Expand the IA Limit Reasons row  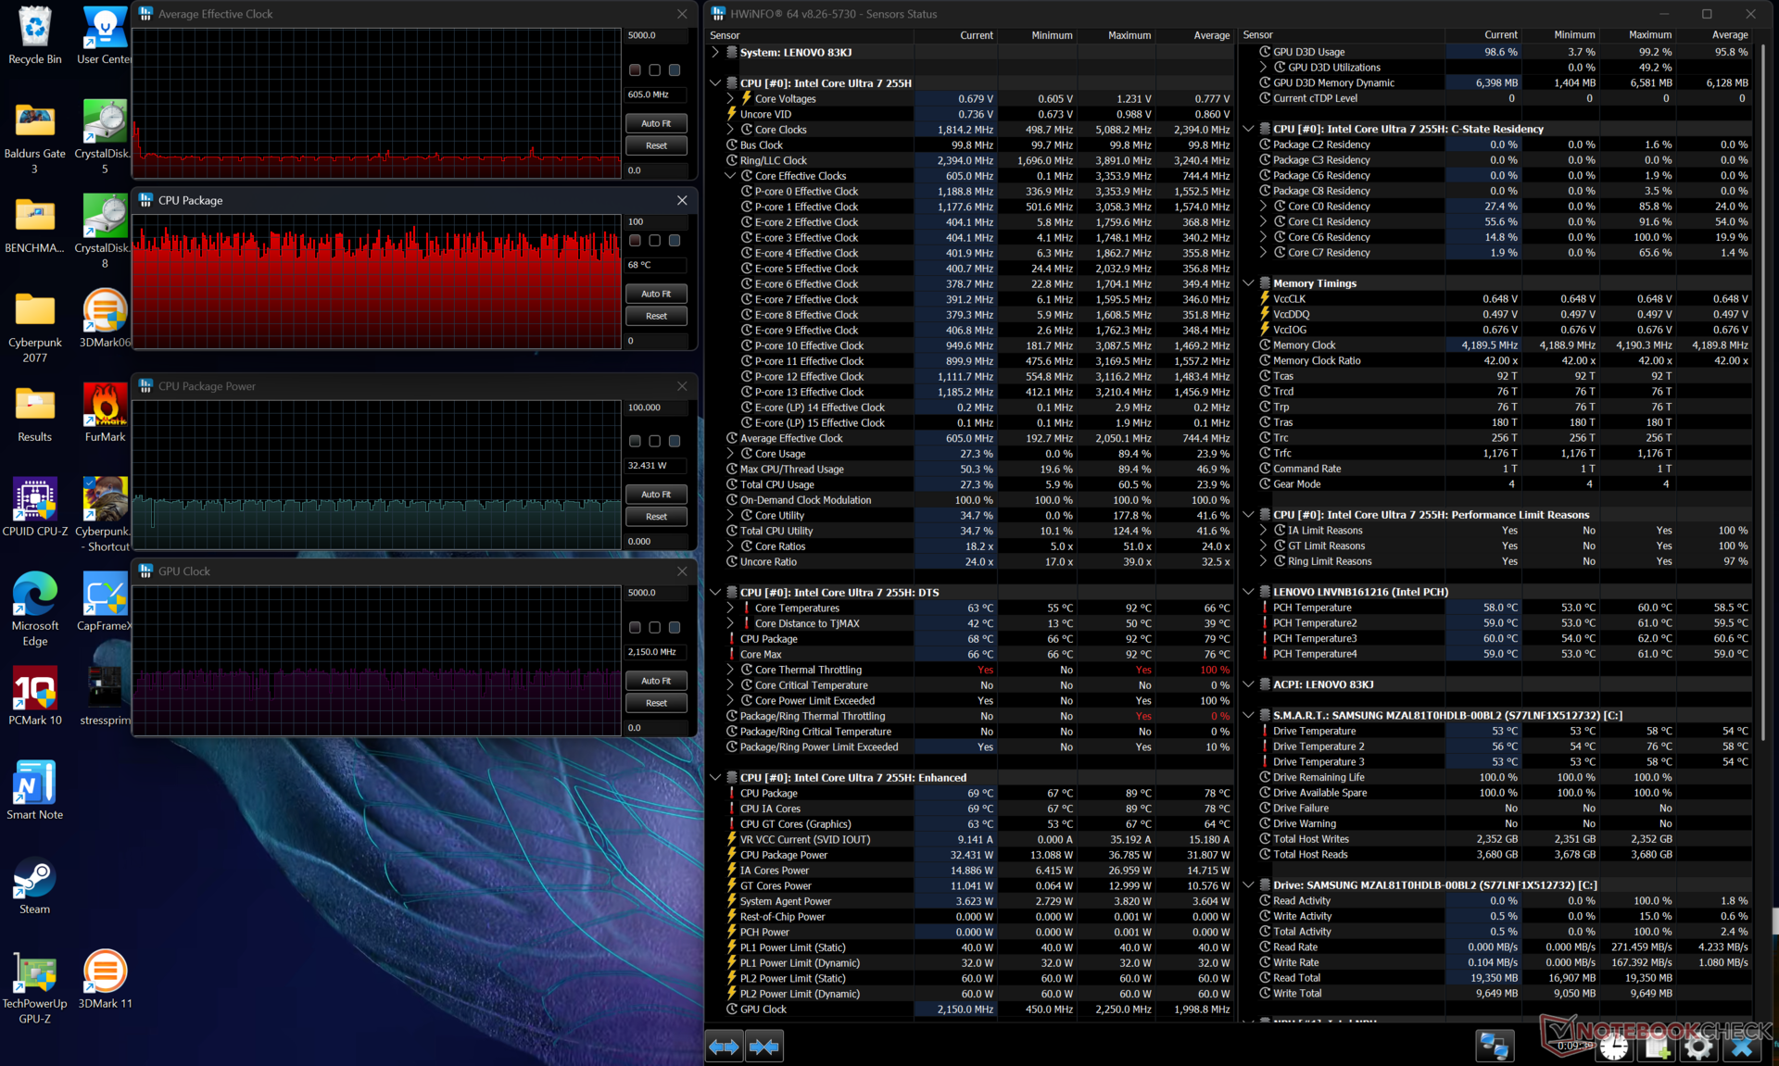coord(1263,531)
